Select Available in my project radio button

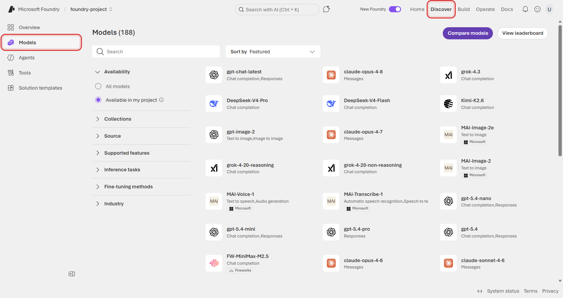[98, 100]
